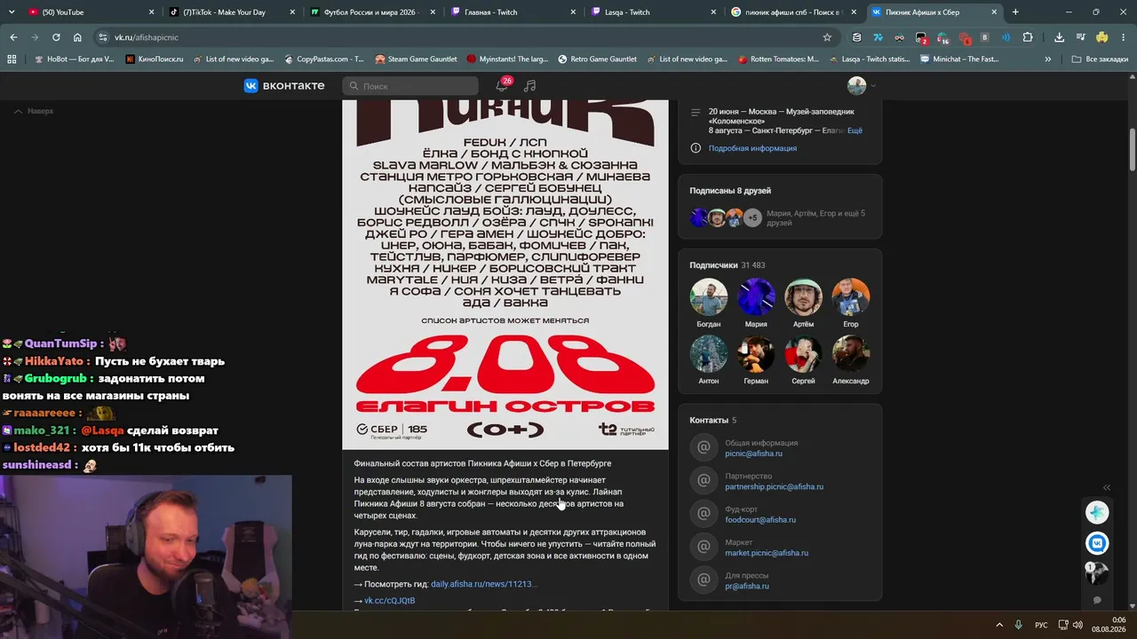Open the Подписчики 31 483 list heading

(728, 265)
